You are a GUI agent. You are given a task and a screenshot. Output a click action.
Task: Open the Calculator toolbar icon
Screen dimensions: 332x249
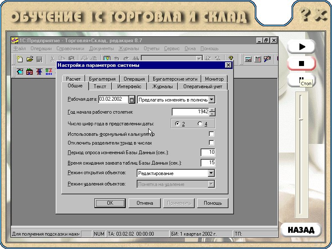tap(248, 59)
